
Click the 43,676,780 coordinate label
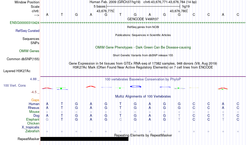point(178,11)
